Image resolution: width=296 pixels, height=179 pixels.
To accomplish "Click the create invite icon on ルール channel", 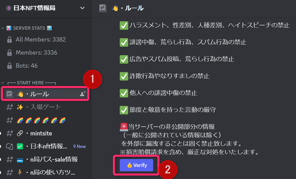I will pos(83,94).
